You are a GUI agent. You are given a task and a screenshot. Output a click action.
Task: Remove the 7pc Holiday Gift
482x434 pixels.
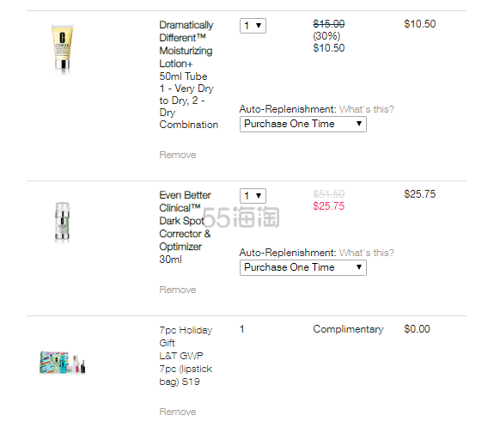177,412
